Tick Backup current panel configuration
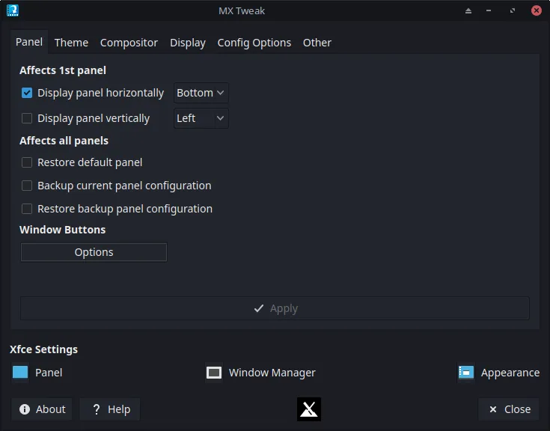This screenshot has height=431, width=550. (x=27, y=186)
